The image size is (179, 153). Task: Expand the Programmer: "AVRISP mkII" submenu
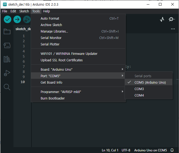(78, 92)
